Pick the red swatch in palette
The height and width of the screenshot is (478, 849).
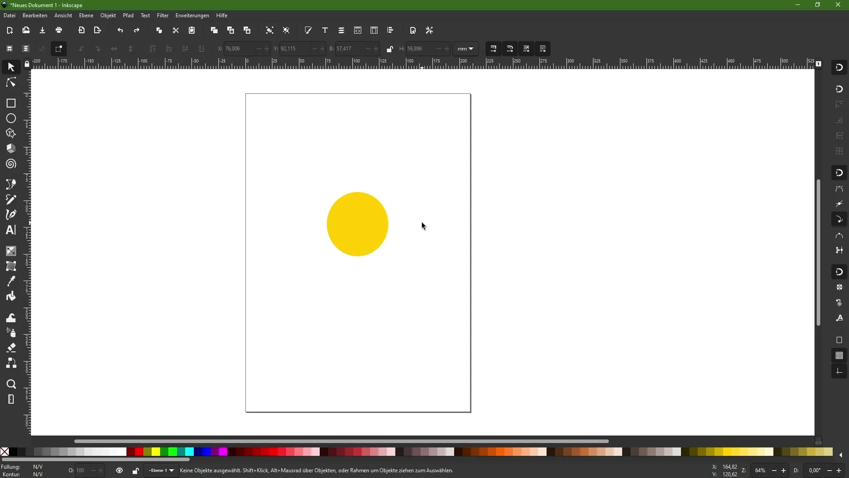tap(139, 452)
